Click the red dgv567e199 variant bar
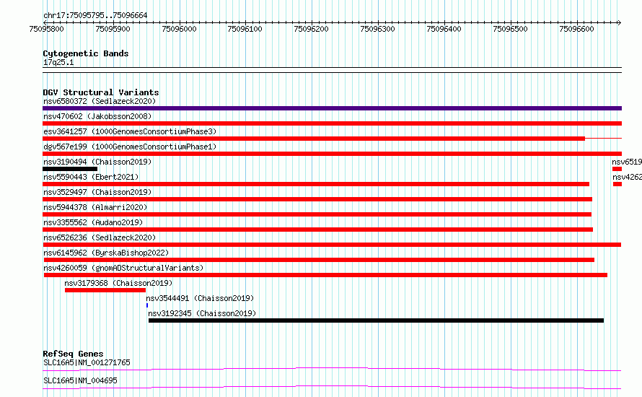642x397 pixels. pyautogui.click(x=332, y=154)
